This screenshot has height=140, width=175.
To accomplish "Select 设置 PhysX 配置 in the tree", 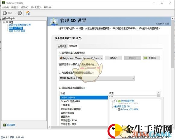I will (17, 31).
